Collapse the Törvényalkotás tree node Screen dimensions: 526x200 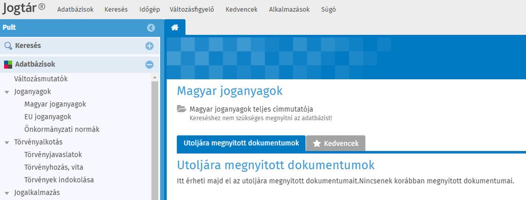point(7,143)
